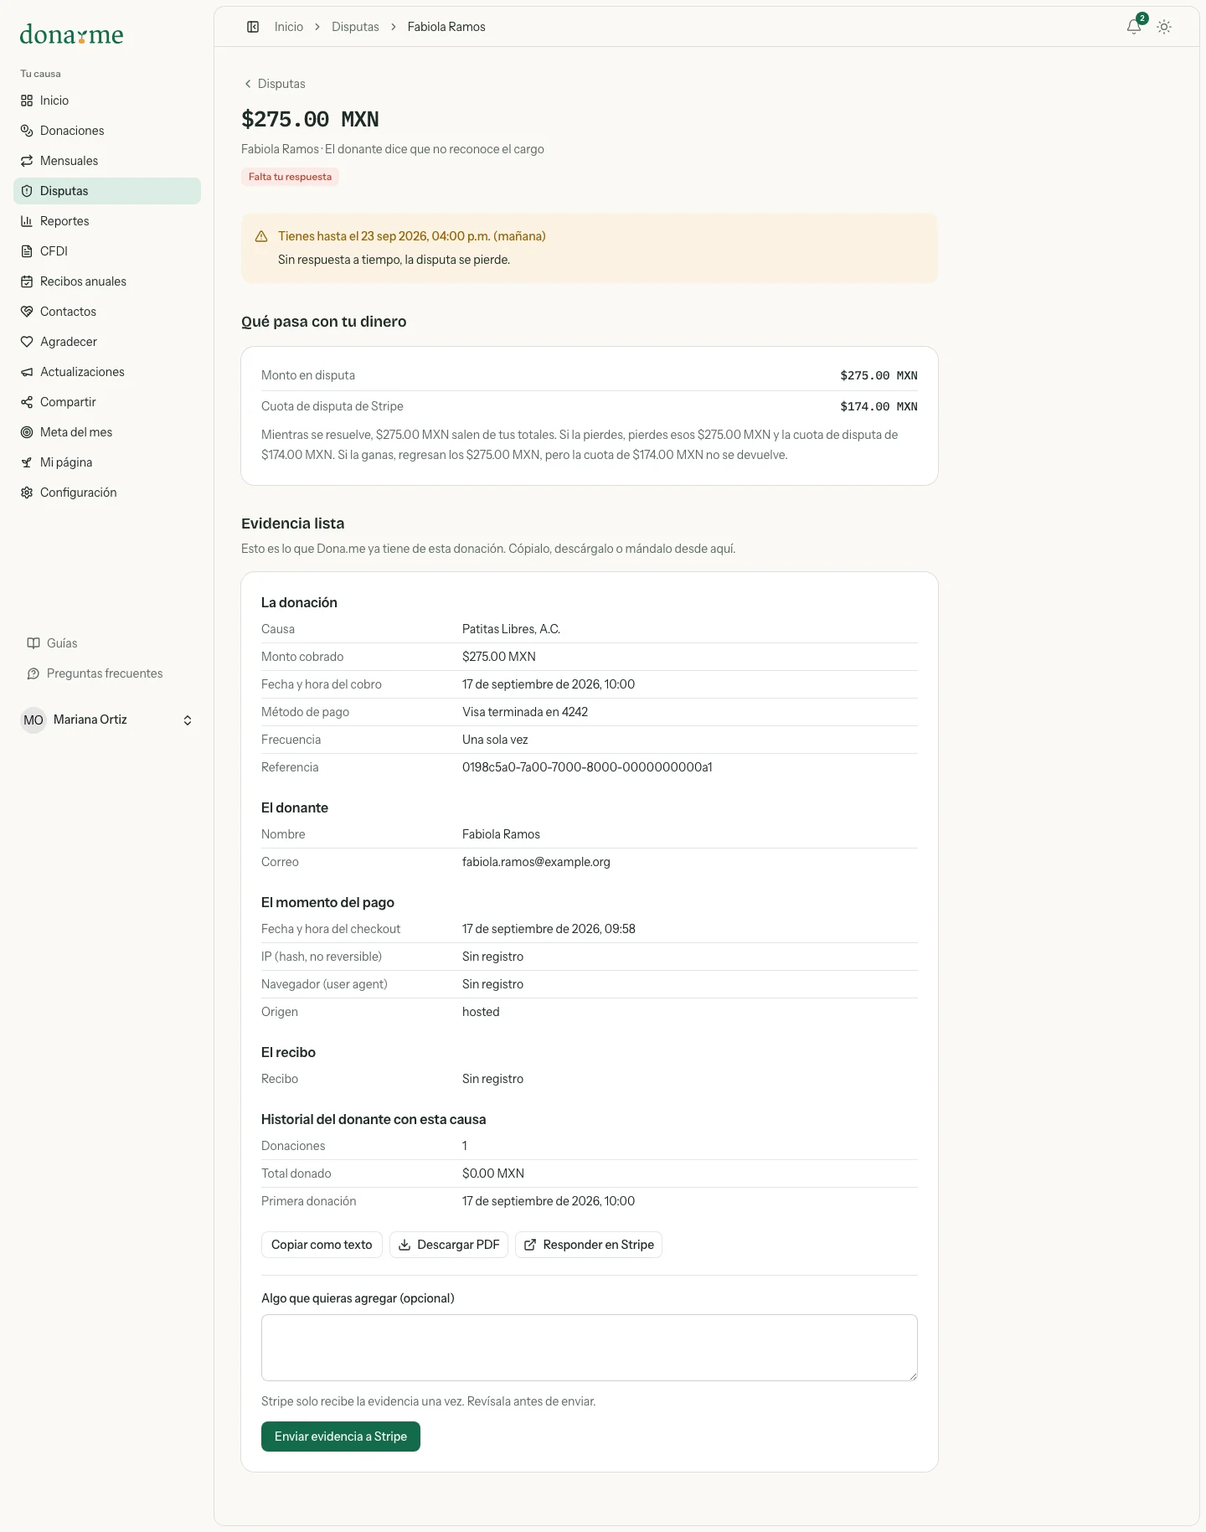Select Inicio in the breadcrumb

(x=289, y=27)
